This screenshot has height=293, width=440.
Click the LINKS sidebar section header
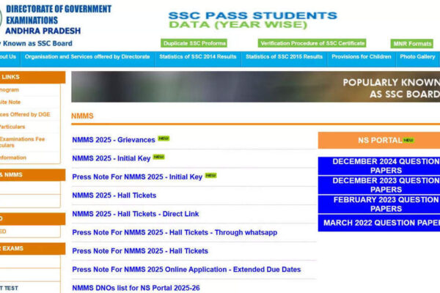point(32,77)
